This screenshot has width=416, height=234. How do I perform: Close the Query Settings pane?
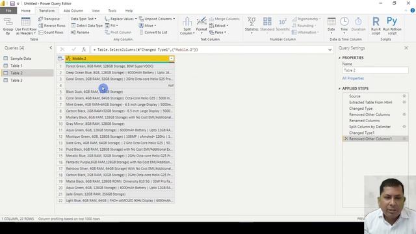(x=406, y=47)
